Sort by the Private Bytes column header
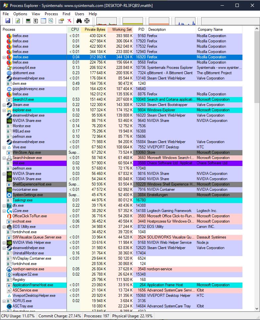Viewport: 260px width, 320px height. pyautogui.click(x=93, y=29)
